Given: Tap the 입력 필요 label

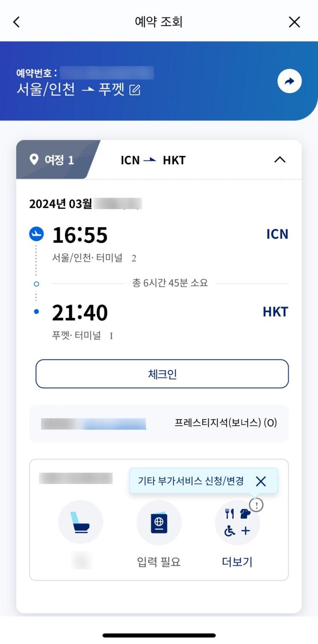Looking at the screenshot, I should (159, 562).
